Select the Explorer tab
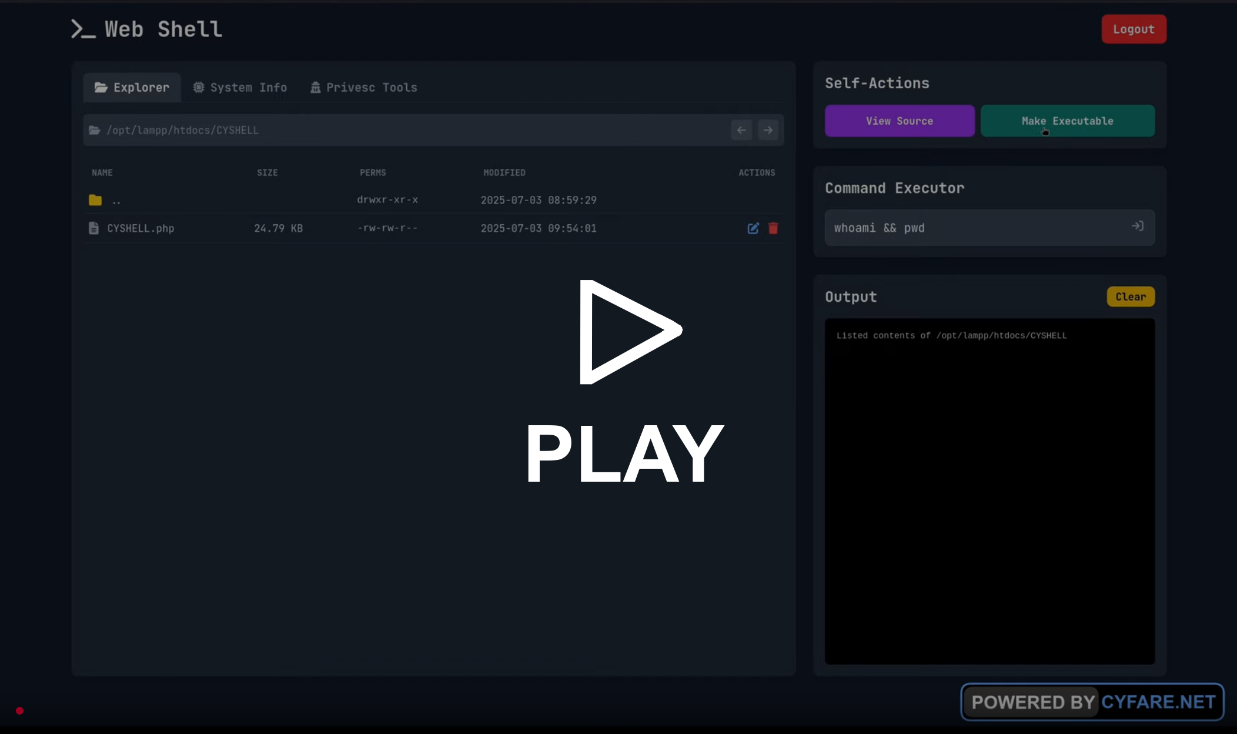The height and width of the screenshot is (734, 1237). [132, 88]
